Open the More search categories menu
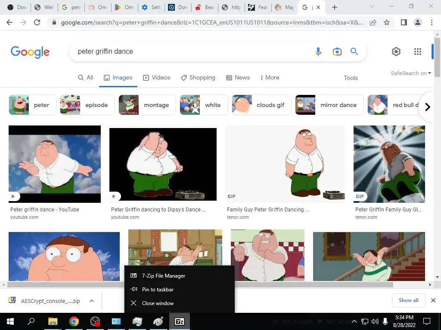Viewport: 441px width, 330px height. point(270,78)
